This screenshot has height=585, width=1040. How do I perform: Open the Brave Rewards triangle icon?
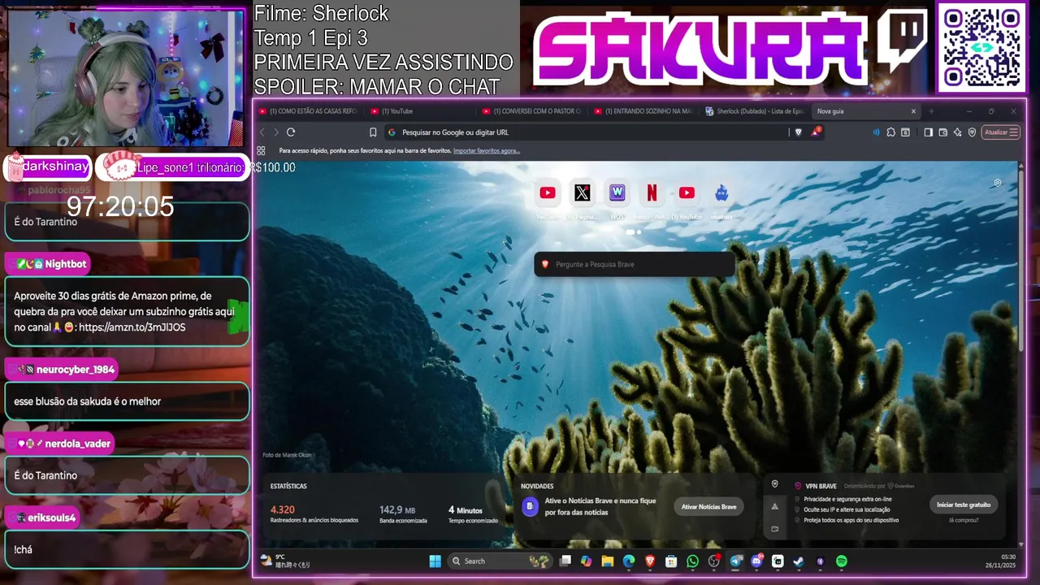click(x=815, y=132)
